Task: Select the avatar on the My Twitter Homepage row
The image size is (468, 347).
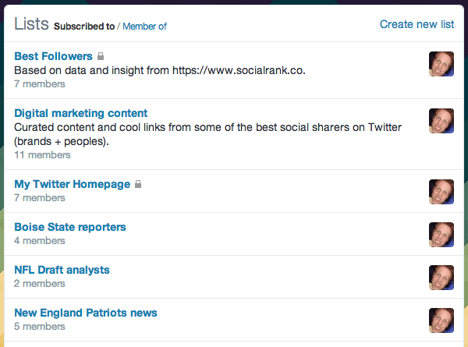Action: click(x=441, y=192)
